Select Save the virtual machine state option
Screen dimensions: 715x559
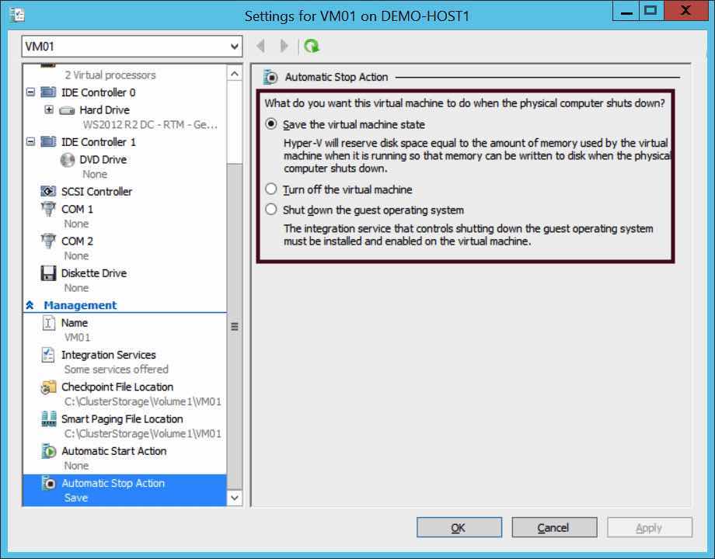pyautogui.click(x=271, y=124)
